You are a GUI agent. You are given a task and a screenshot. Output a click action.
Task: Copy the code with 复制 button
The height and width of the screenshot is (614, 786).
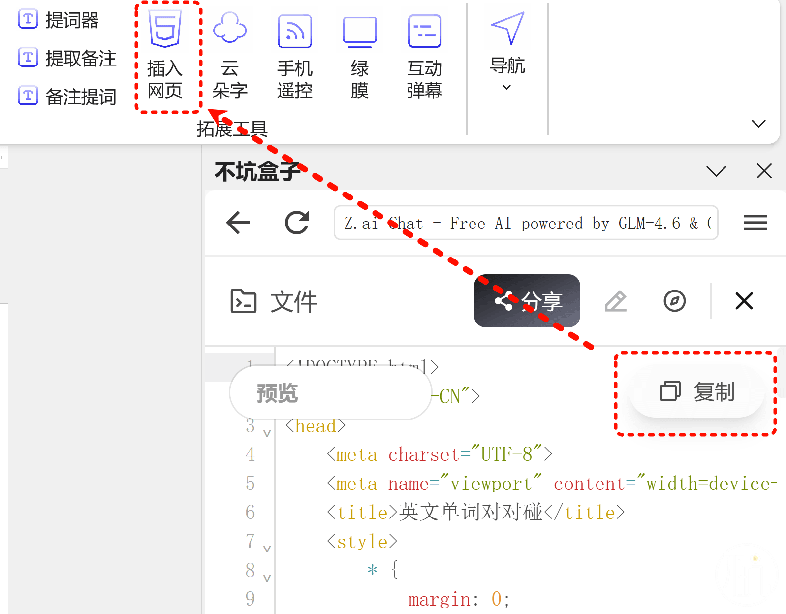[x=697, y=392]
